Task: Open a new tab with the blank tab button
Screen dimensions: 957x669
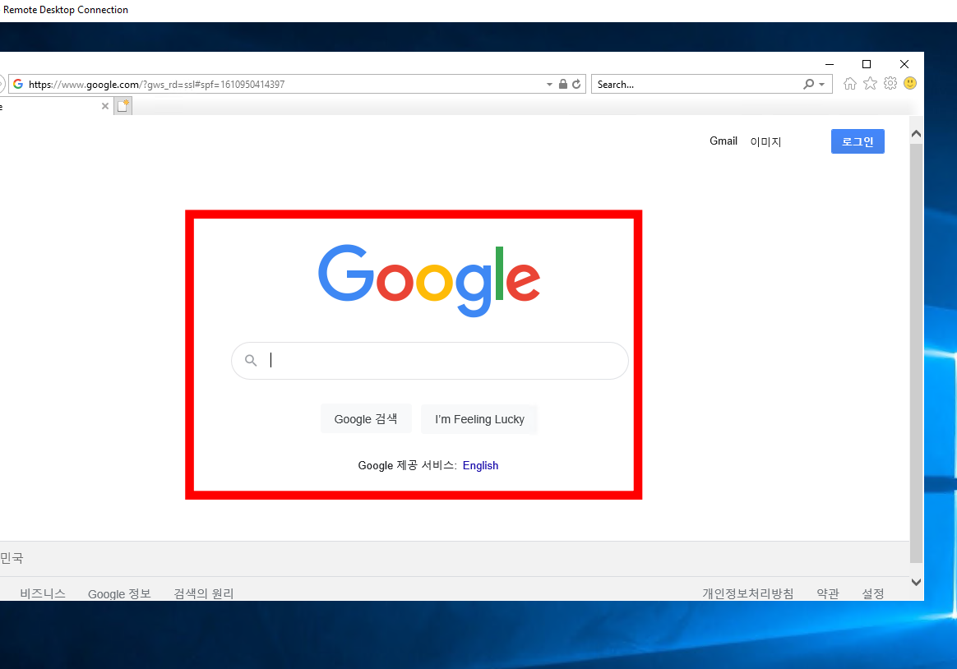Action: tap(123, 106)
